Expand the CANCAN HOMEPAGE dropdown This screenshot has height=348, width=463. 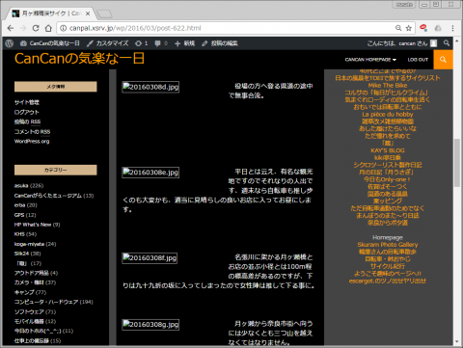click(370, 60)
